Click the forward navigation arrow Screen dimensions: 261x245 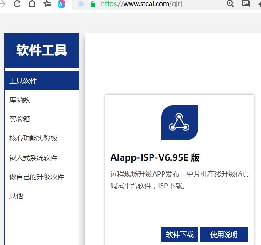[3, 4]
